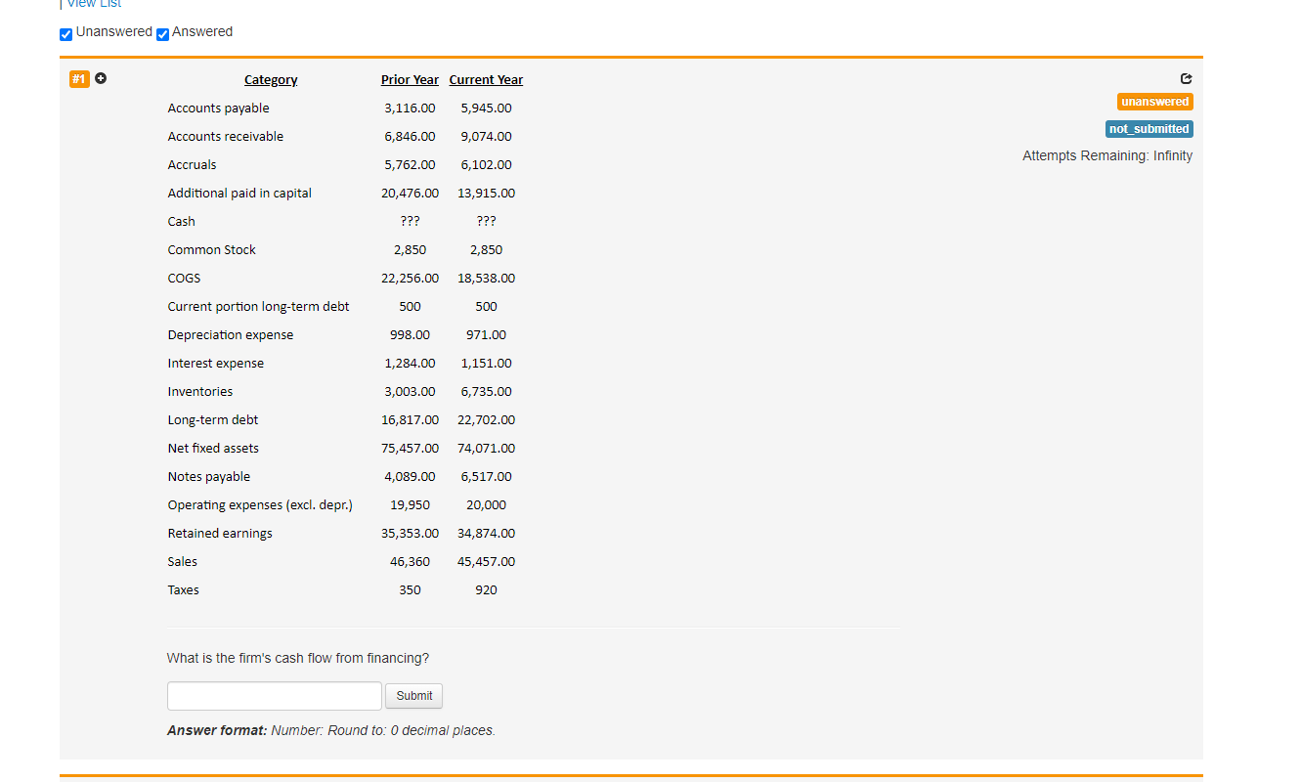Select the Taxes row label

184,590
